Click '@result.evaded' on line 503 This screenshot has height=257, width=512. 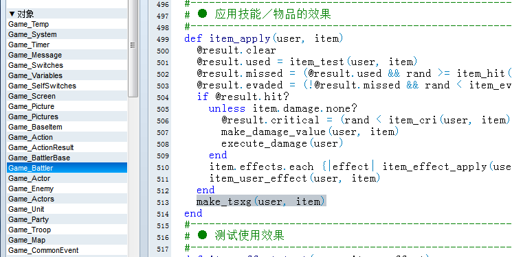click(x=239, y=85)
